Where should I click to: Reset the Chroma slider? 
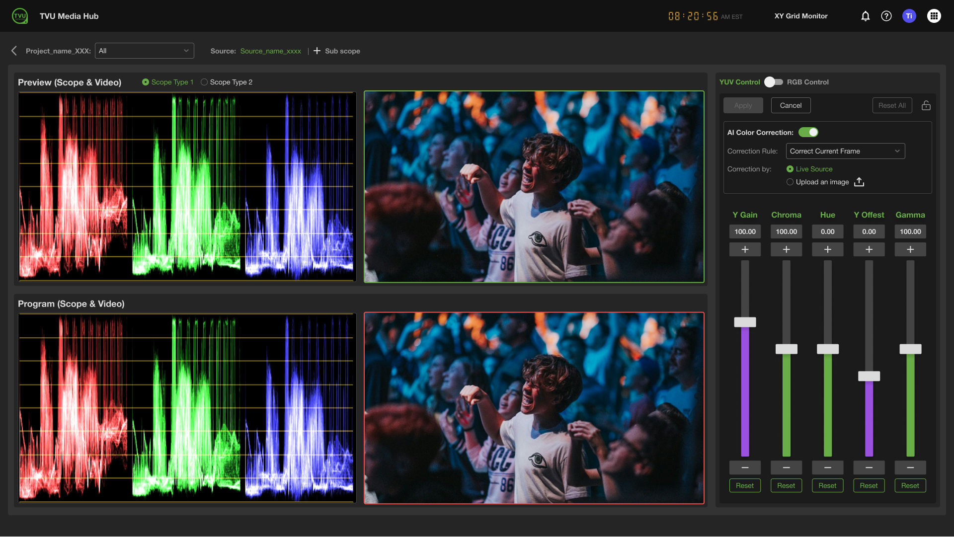[x=786, y=485]
